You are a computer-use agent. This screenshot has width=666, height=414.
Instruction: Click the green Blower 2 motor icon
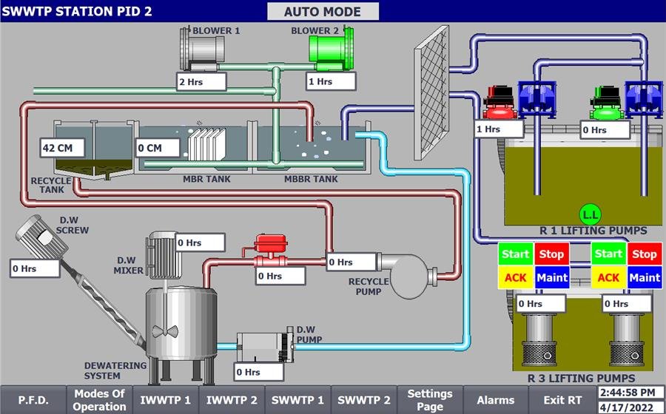332,49
